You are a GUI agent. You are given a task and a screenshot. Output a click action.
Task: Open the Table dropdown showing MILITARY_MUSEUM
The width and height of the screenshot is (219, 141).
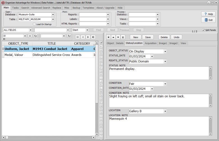[x=53, y=19]
